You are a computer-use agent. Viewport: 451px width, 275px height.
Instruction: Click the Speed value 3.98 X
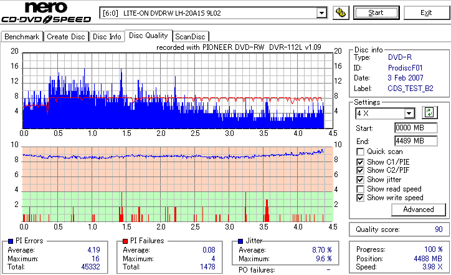[x=432, y=267]
